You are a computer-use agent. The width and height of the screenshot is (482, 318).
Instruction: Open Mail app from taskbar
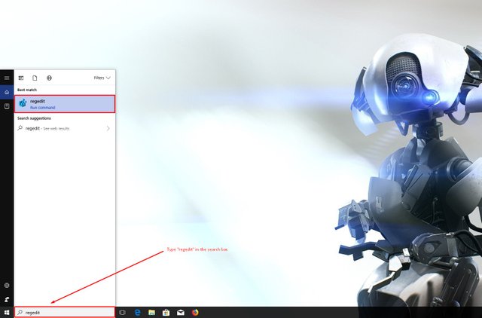pyautogui.click(x=181, y=313)
